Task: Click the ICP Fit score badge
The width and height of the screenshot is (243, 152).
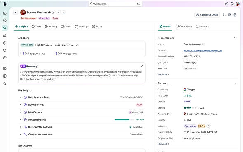Action: (x=27, y=45)
